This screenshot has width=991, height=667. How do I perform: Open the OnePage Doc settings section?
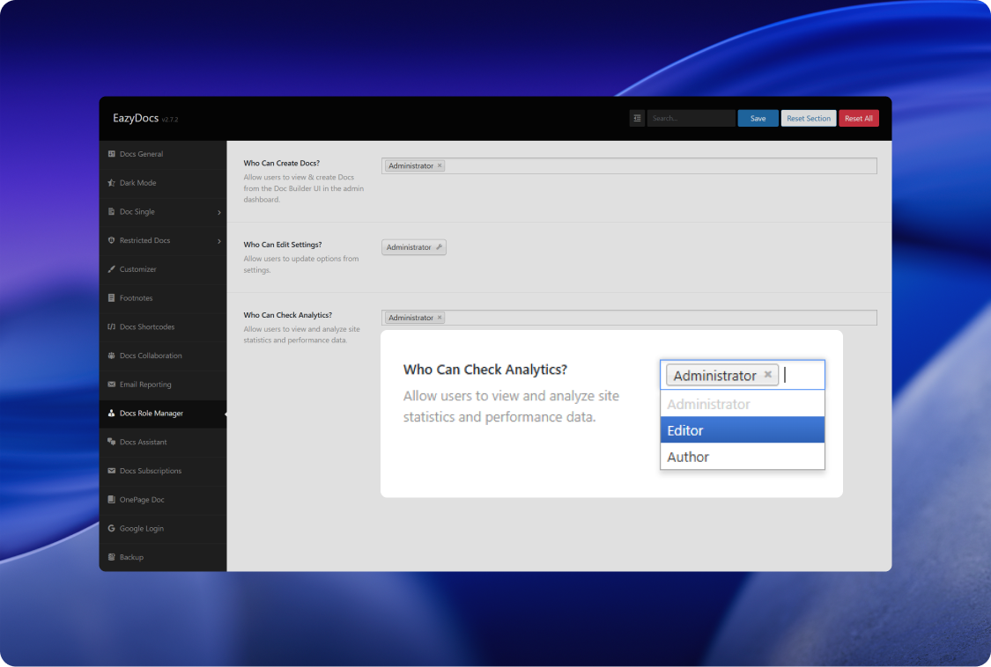click(142, 500)
